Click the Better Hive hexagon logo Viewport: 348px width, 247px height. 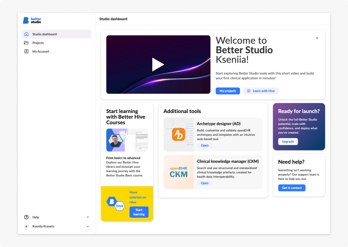[115, 204]
